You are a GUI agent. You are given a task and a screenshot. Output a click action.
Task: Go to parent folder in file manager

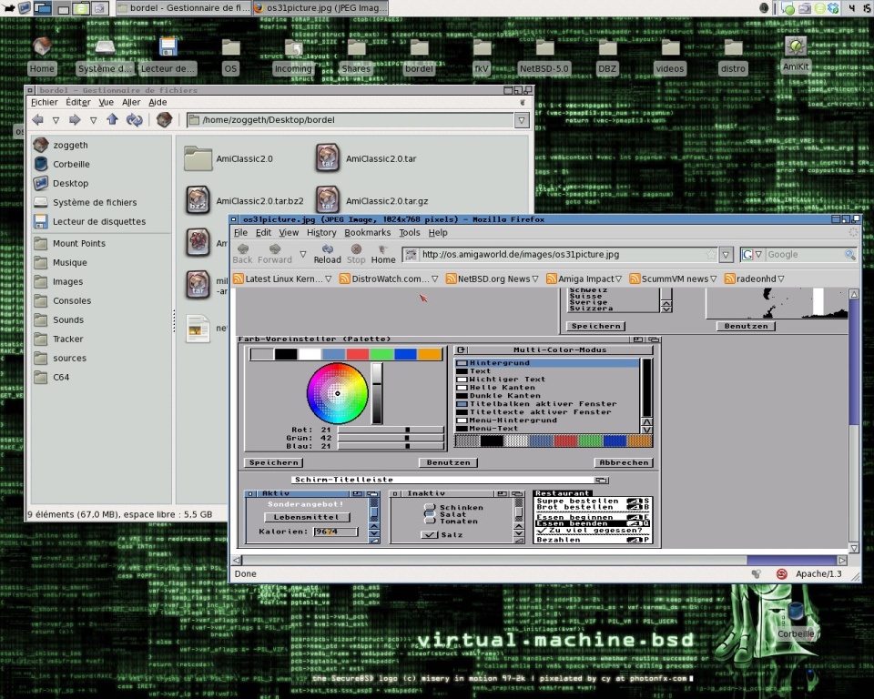pos(112,119)
